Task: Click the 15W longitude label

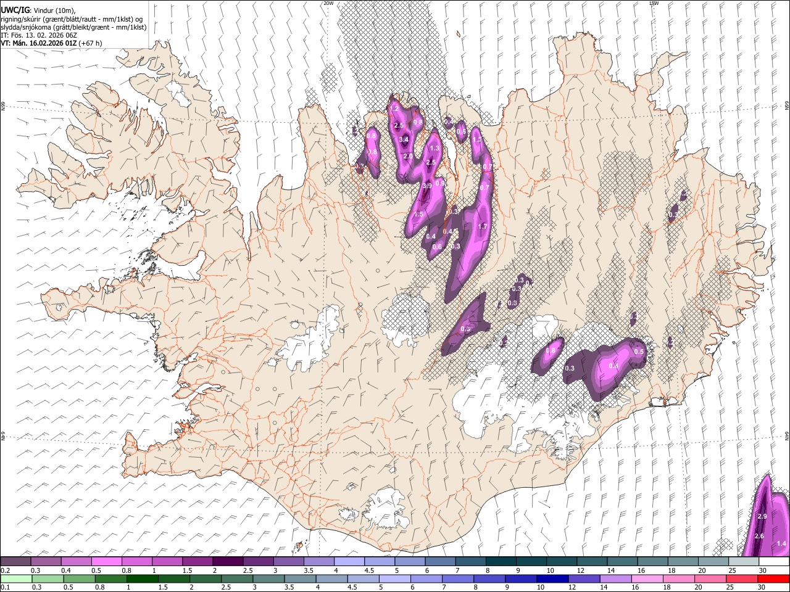Action: tap(654, 3)
